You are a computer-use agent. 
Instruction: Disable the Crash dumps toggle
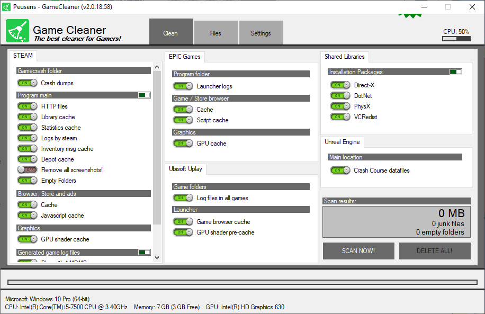[x=27, y=83]
